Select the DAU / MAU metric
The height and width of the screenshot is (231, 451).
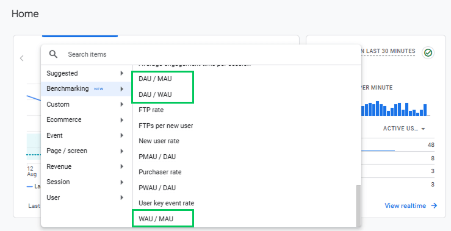pos(155,79)
